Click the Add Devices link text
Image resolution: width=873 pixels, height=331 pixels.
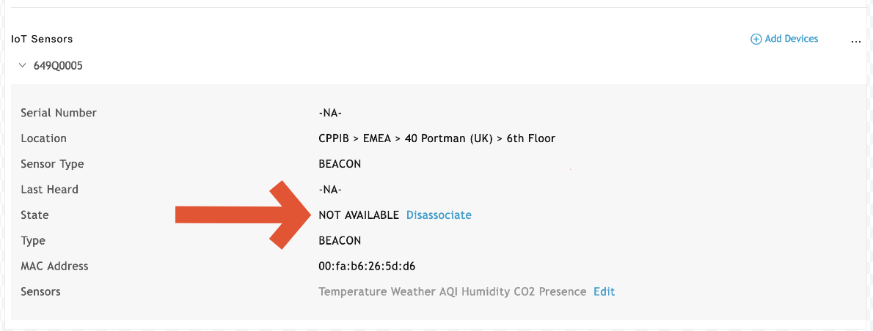tap(792, 39)
